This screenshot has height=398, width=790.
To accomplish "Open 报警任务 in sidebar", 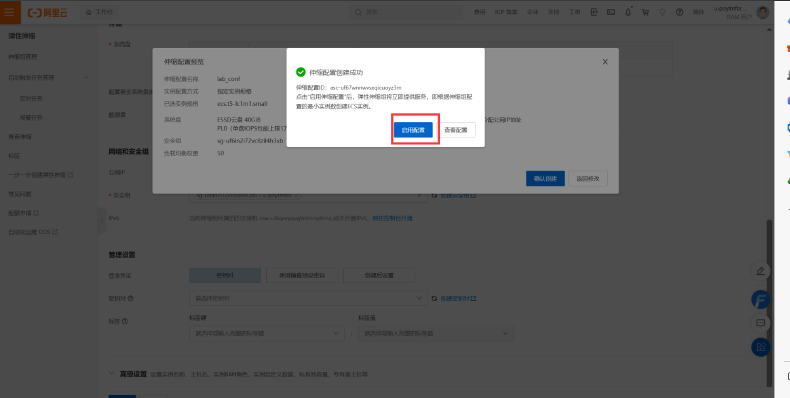I will (x=31, y=118).
